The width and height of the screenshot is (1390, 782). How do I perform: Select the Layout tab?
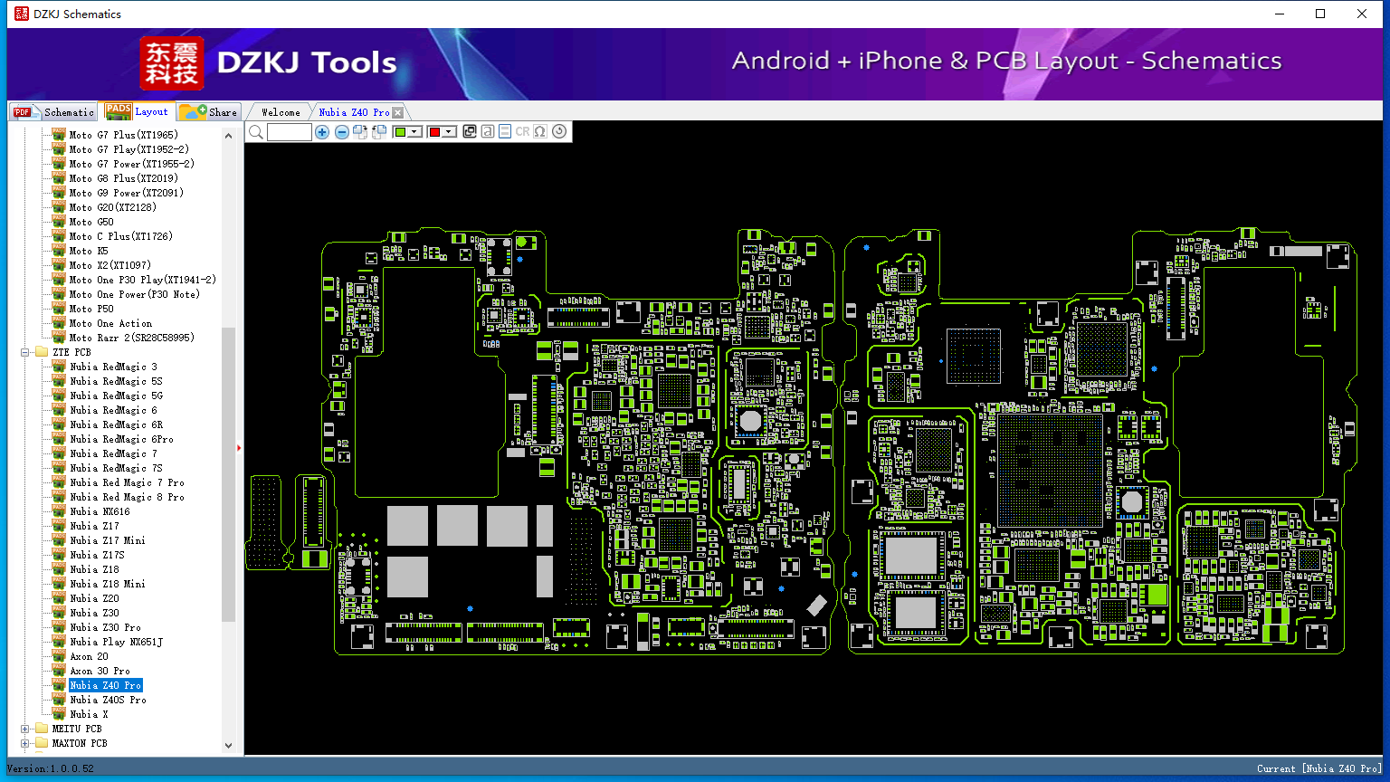pyautogui.click(x=138, y=111)
